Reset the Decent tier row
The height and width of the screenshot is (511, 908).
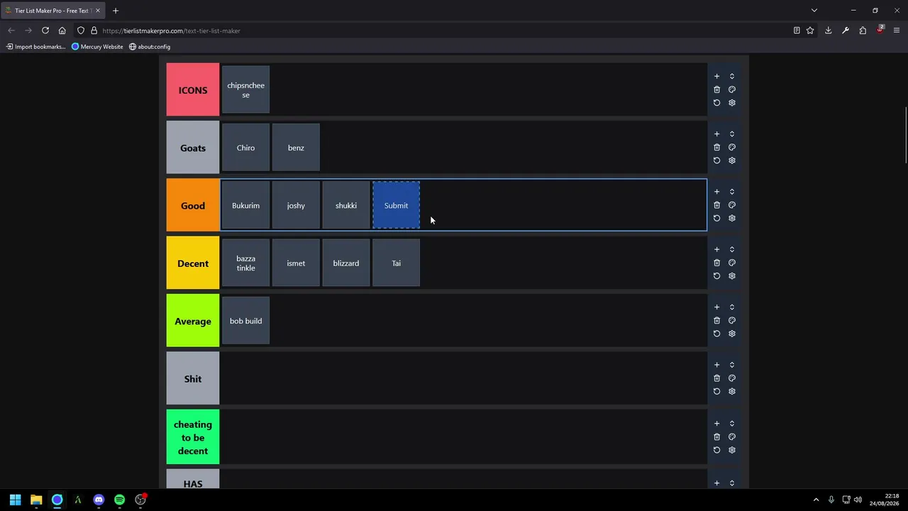(x=716, y=276)
